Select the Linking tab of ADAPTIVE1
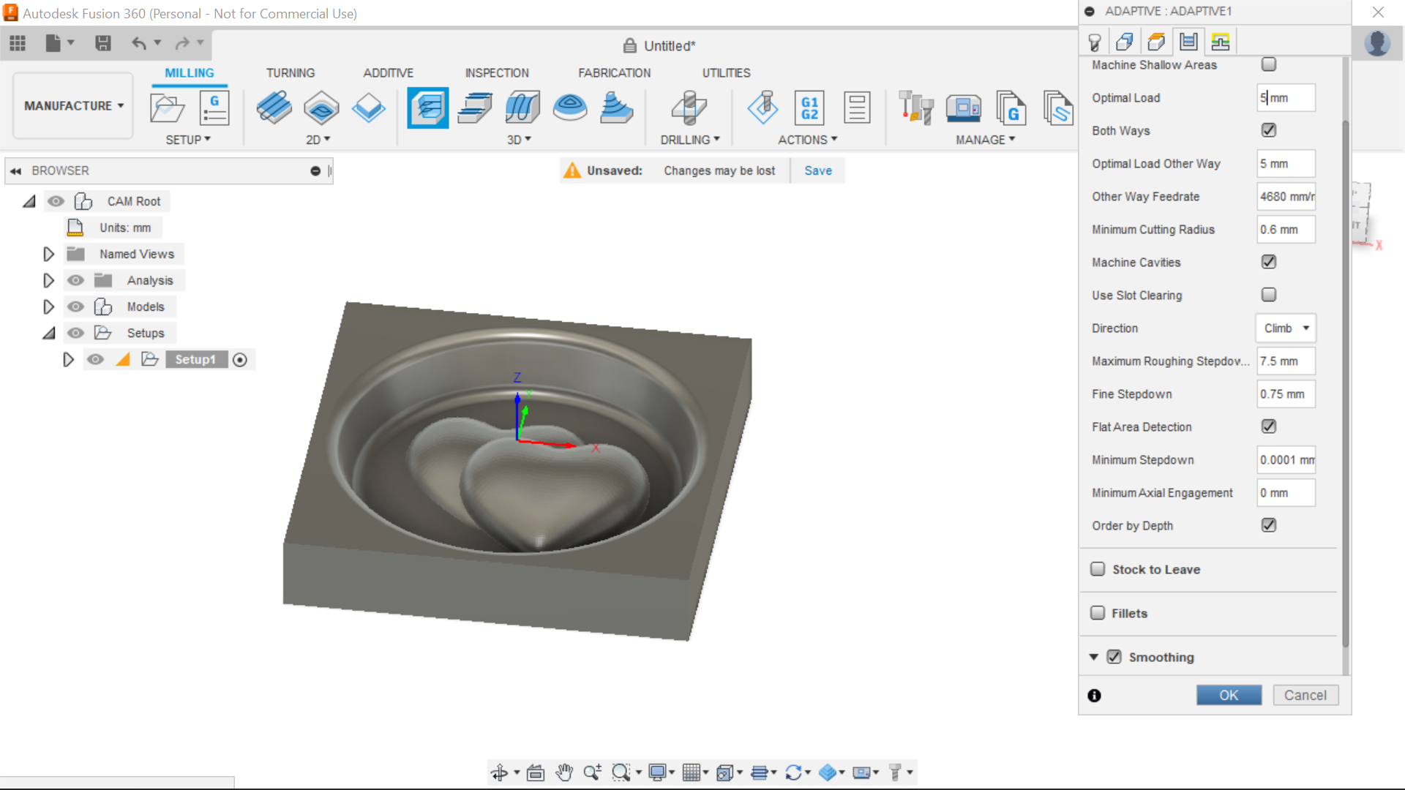This screenshot has height=790, width=1405. 1221,42
